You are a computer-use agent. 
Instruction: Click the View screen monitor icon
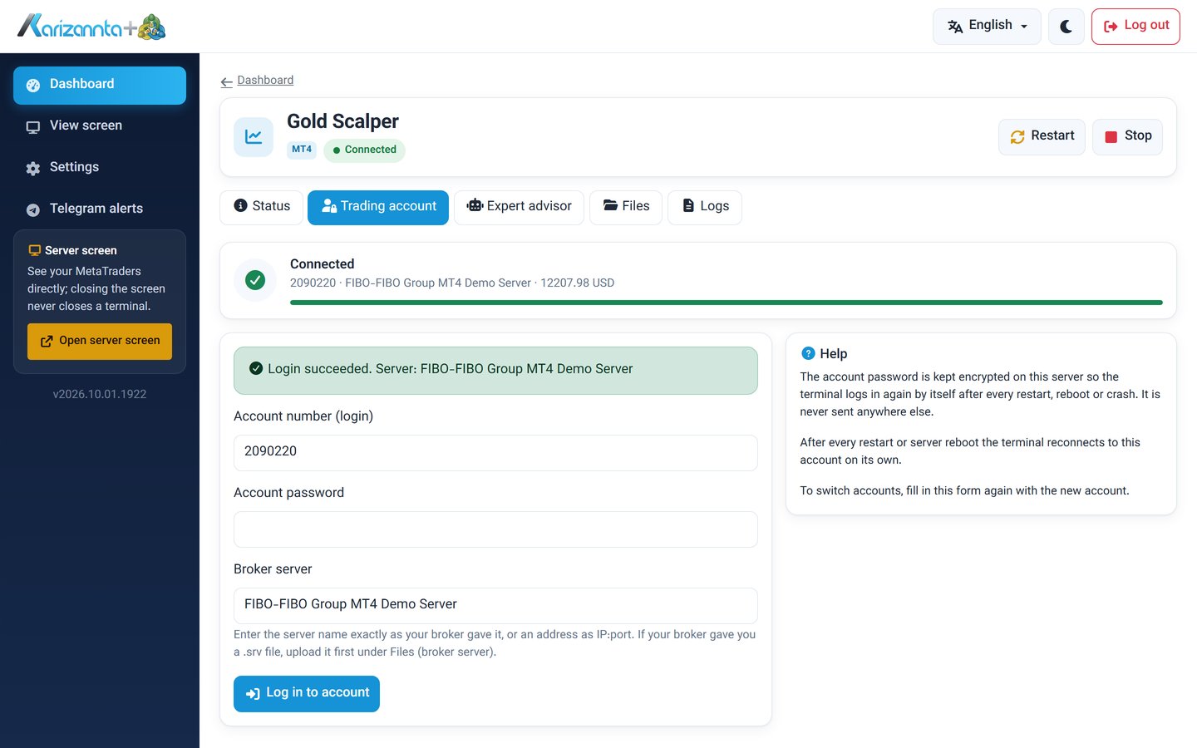coord(33,127)
